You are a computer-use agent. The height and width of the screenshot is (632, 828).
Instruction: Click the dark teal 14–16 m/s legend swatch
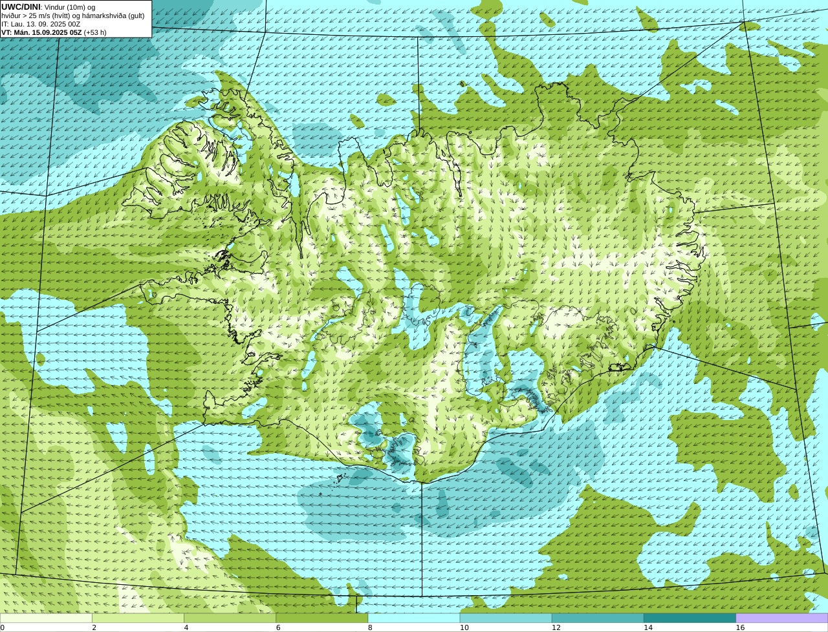click(x=690, y=618)
